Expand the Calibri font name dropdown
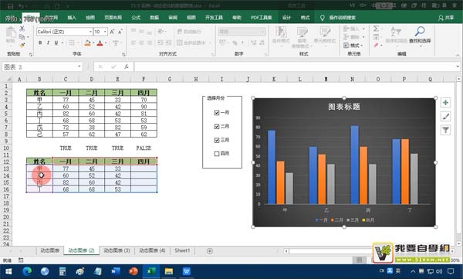463x279 pixels. tap(90, 32)
